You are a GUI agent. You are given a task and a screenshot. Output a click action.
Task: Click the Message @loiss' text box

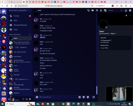pyautogui.click(x=59, y=97)
